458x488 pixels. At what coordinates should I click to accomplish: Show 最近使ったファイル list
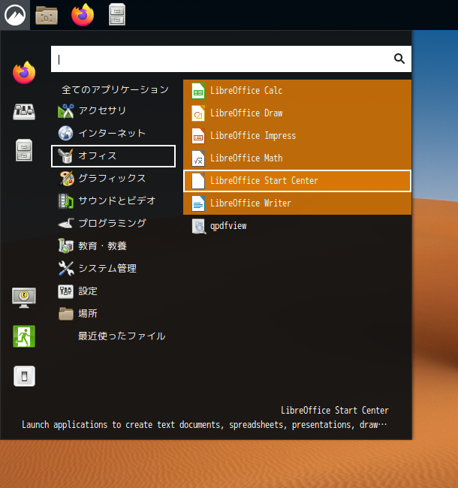pyautogui.click(x=113, y=336)
